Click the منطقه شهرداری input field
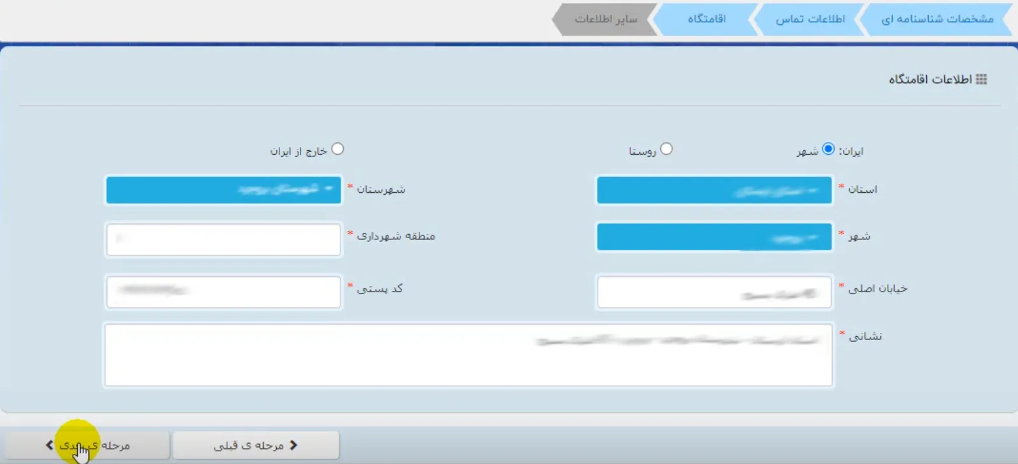 pos(223,239)
